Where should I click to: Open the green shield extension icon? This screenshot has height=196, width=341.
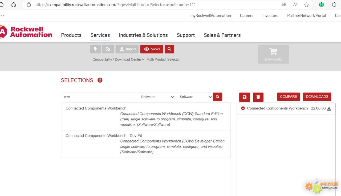pos(322,5)
